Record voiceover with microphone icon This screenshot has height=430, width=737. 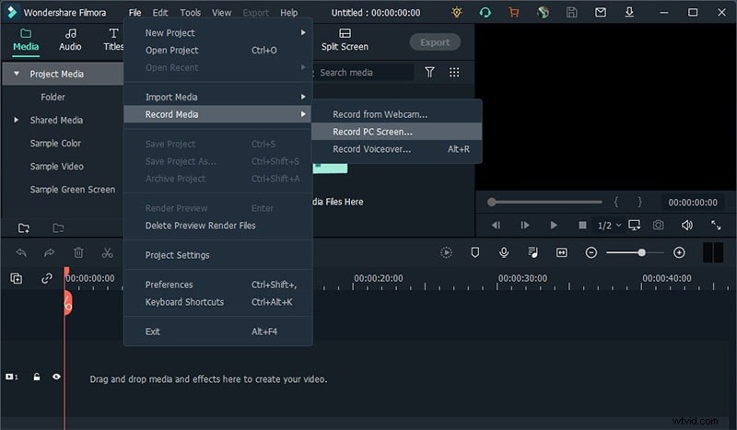click(504, 253)
